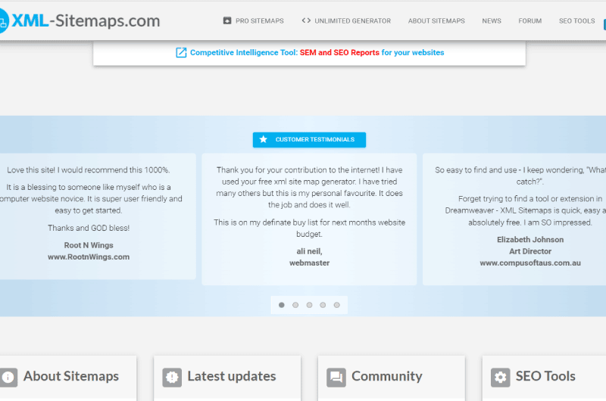Click www.RootnWings.com text

pos(89,256)
